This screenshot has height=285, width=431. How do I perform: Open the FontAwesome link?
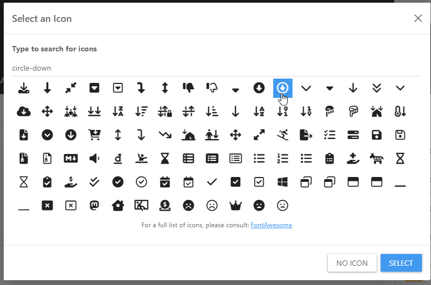click(x=271, y=225)
